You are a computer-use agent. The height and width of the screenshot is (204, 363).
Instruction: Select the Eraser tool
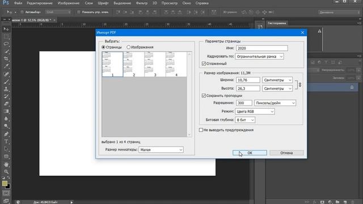(6, 104)
